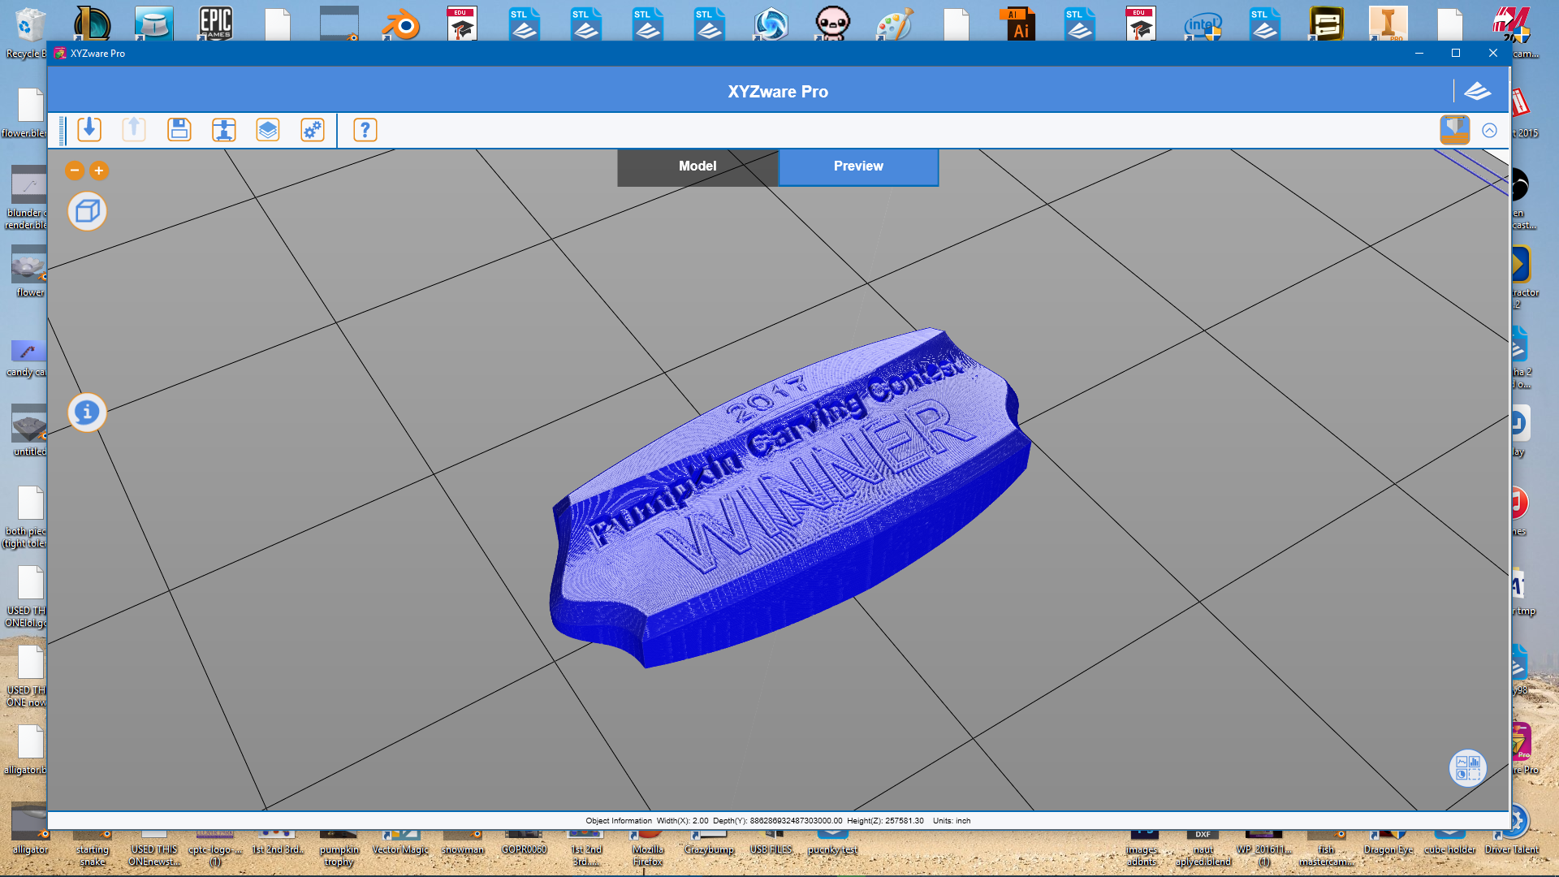Click the Export upward-arrow toolbar icon
The image size is (1559, 877).
(134, 130)
